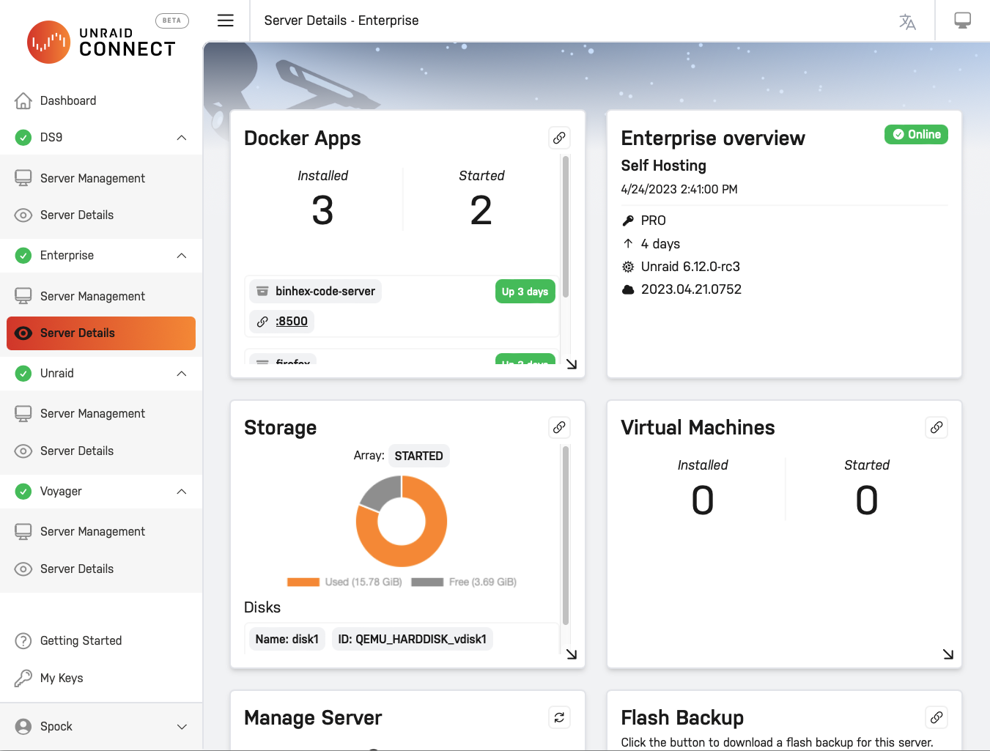Click the Dashboard home icon
This screenshot has width=990, height=751.
[x=23, y=100]
